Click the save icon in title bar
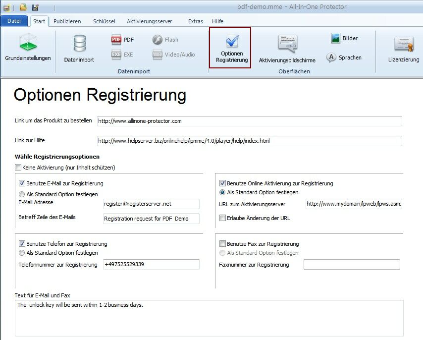Viewport: 423px width, 340px height. (x=35, y=7)
